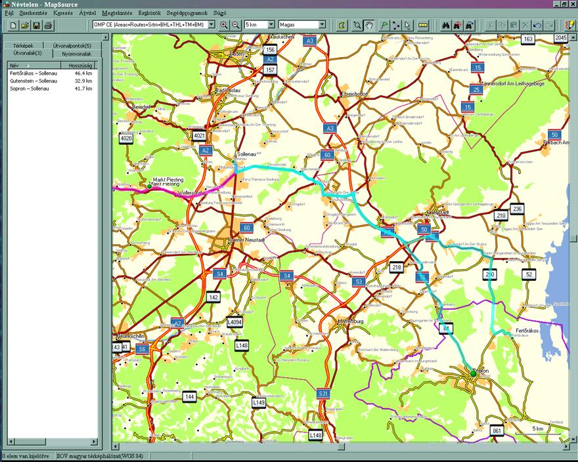Click the Sollenau waypoint on the map
This screenshot has height=462, width=578.
(233, 161)
